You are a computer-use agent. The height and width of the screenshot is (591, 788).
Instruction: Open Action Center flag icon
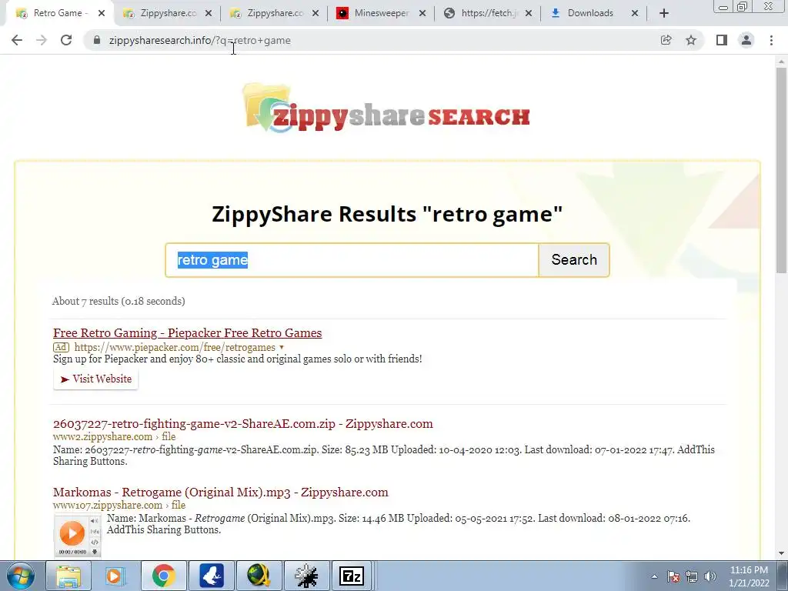673,576
